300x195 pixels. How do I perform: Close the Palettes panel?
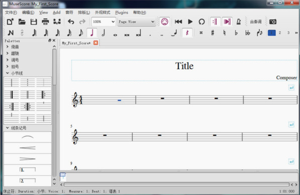pos(54,40)
